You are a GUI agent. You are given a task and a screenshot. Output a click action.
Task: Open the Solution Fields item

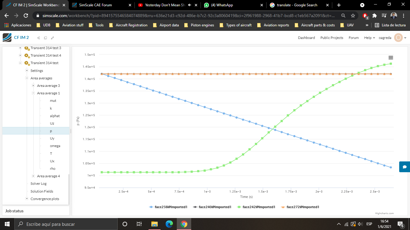pyautogui.click(x=42, y=191)
